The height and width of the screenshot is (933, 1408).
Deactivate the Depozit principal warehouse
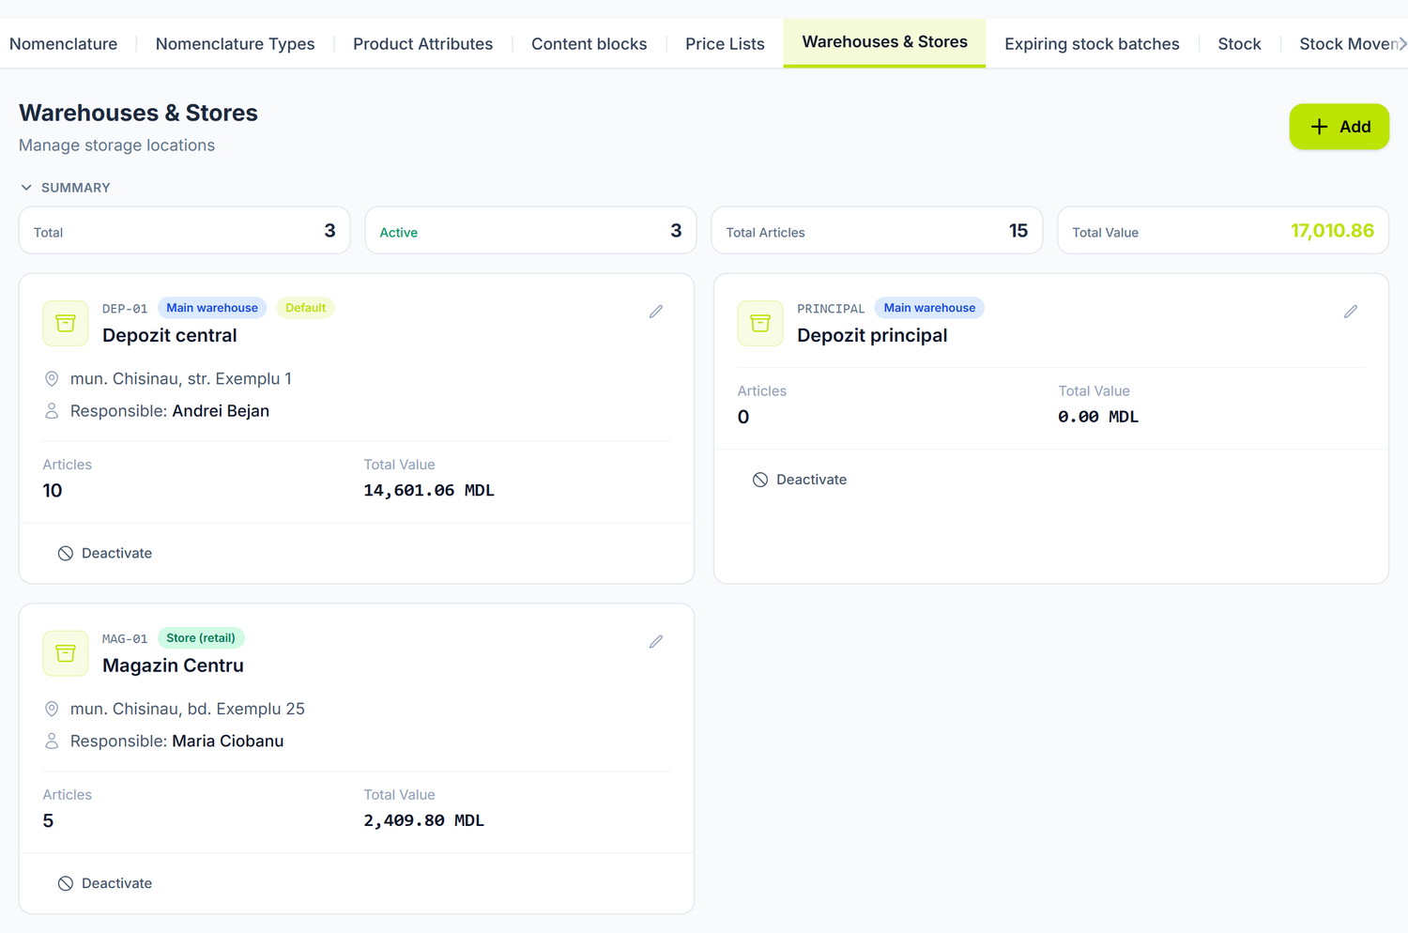coord(800,480)
